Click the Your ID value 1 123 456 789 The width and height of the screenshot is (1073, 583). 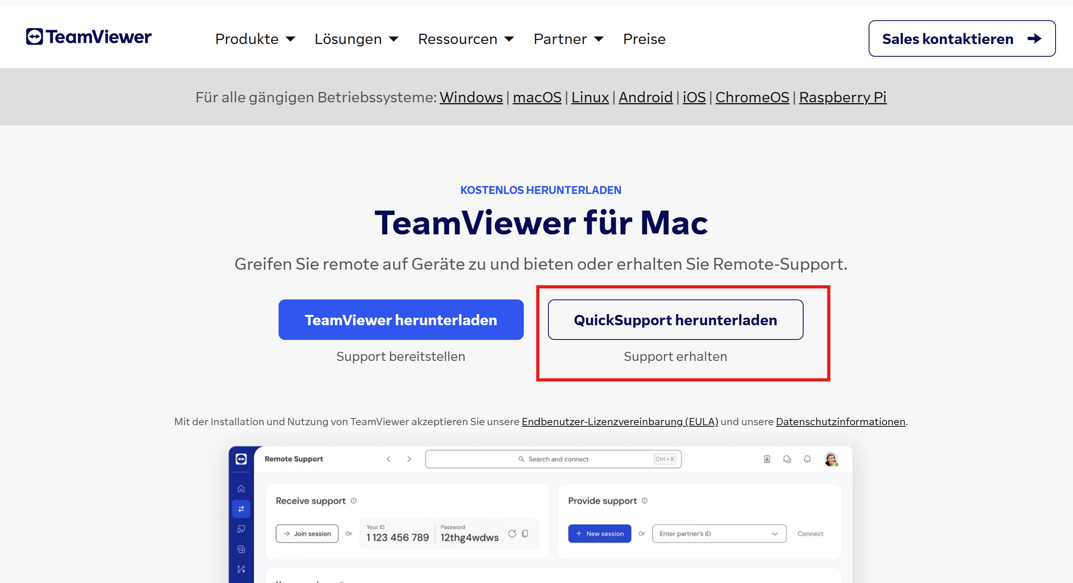tap(397, 538)
